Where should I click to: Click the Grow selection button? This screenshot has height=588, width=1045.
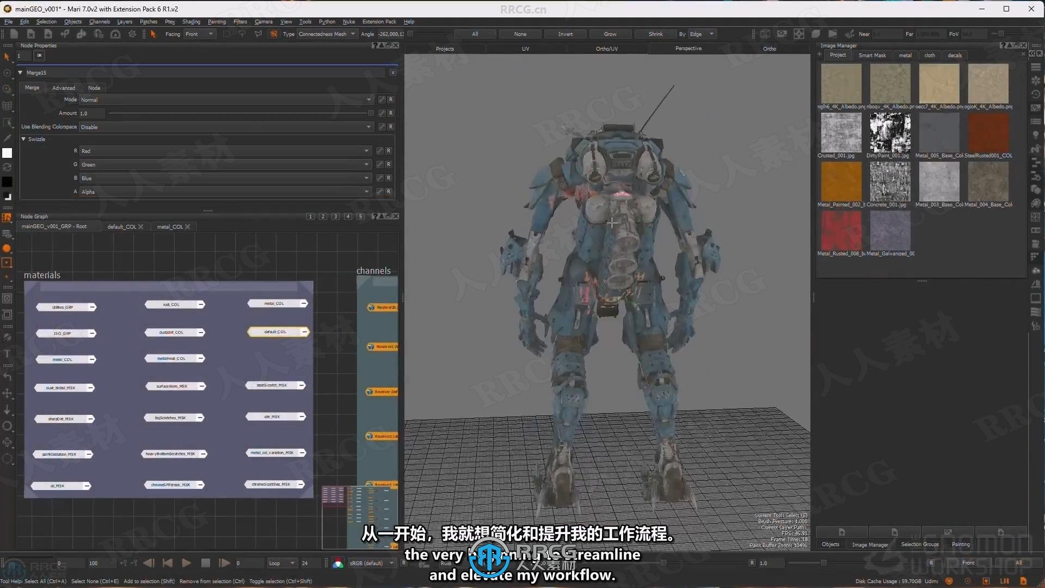coord(610,34)
